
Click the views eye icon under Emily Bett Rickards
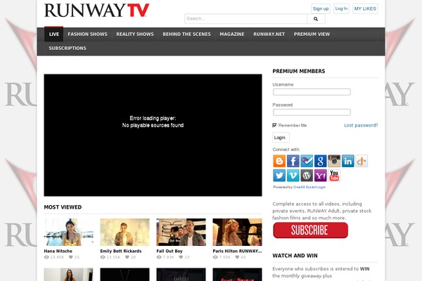click(103, 257)
